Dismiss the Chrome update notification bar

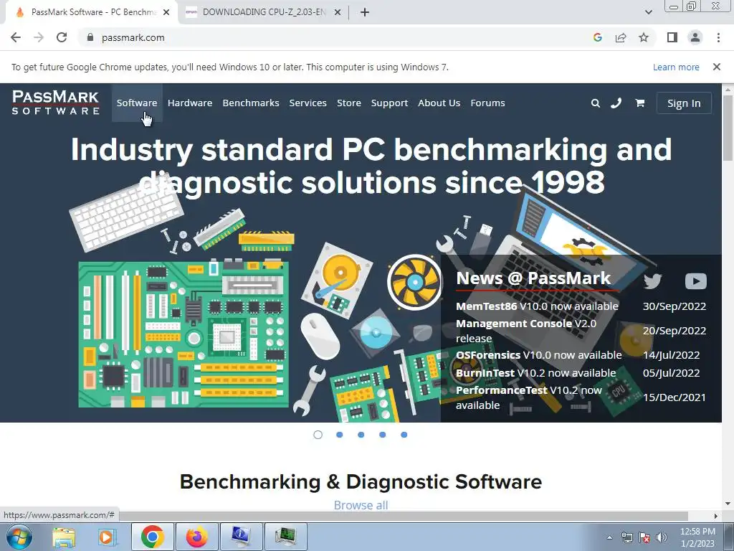pyautogui.click(x=717, y=67)
